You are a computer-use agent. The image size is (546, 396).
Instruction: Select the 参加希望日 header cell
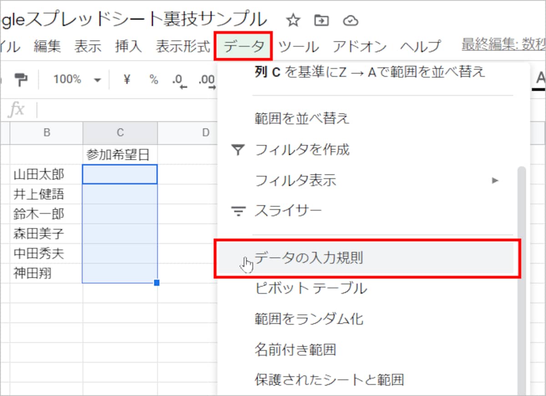(x=120, y=155)
